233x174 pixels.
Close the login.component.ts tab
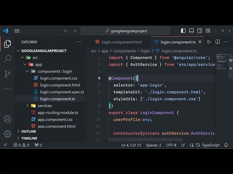(x=200, y=42)
